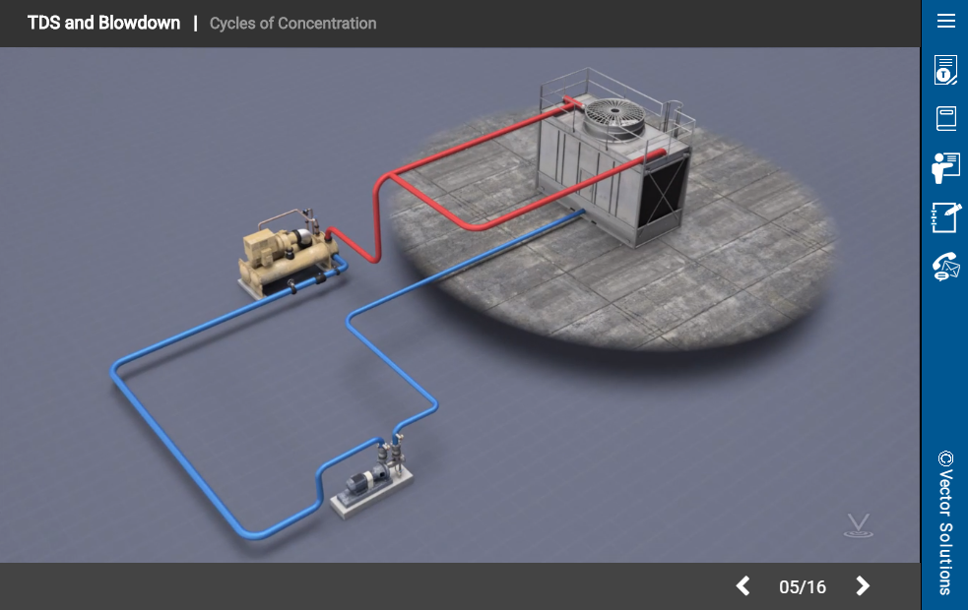Click the Cycles of Concentration subtitle
Screen dimensions: 968x610
point(292,24)
